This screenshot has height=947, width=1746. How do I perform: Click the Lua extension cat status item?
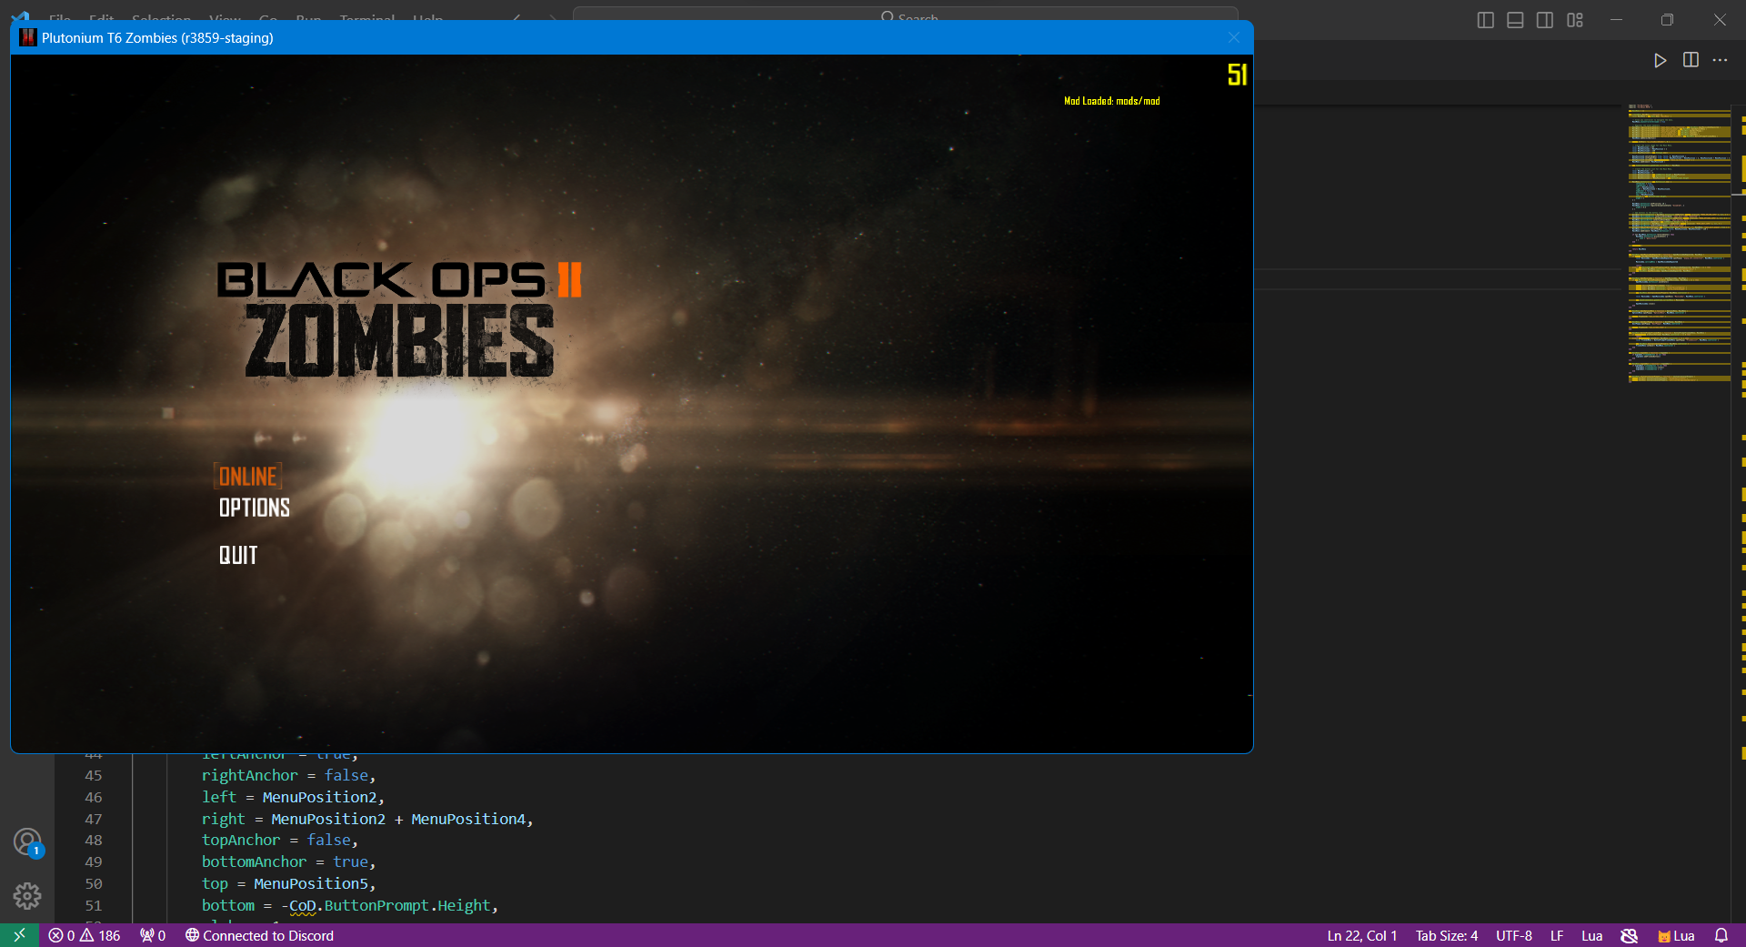(1676, 935)
